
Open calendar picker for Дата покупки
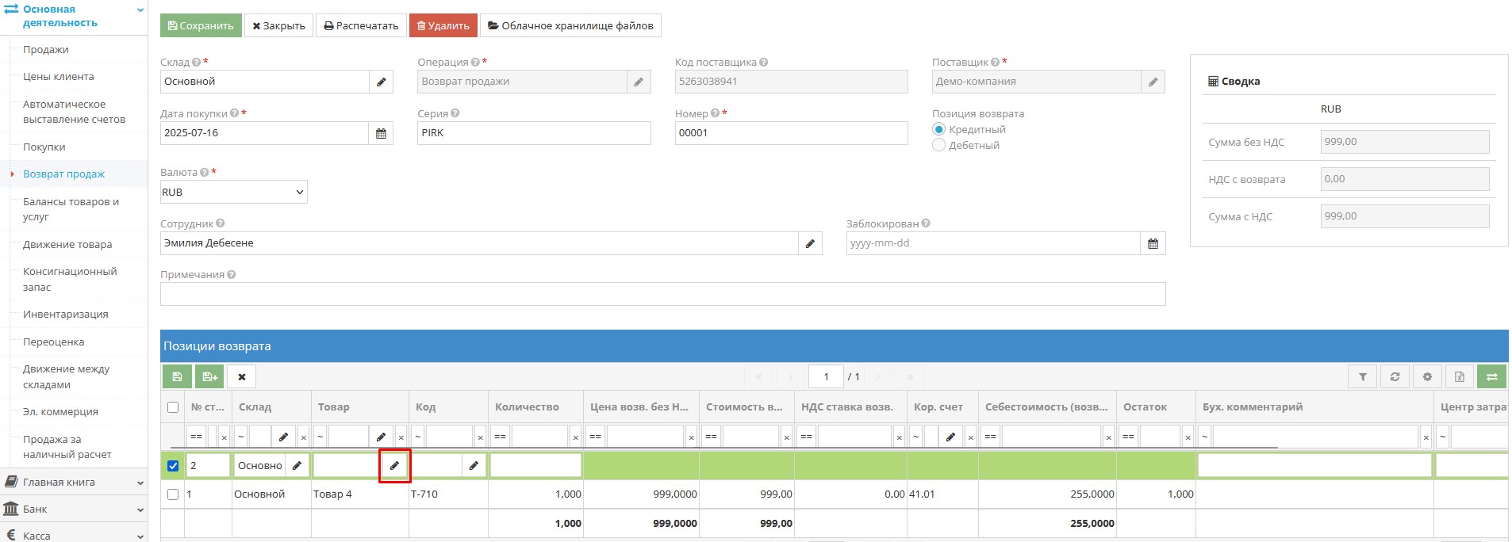coord(381,133)
